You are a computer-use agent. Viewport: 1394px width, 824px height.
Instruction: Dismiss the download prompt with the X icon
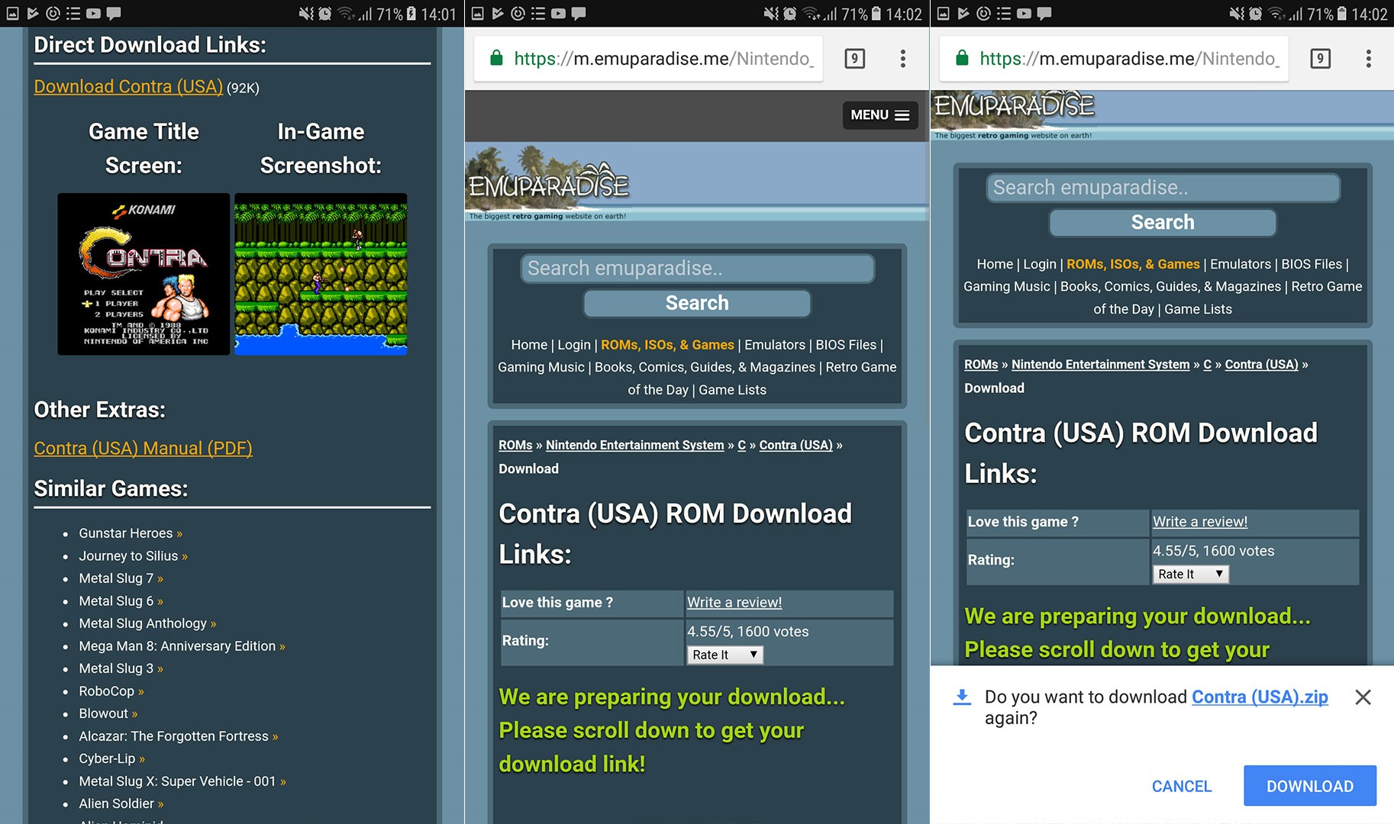(1363, 697)
